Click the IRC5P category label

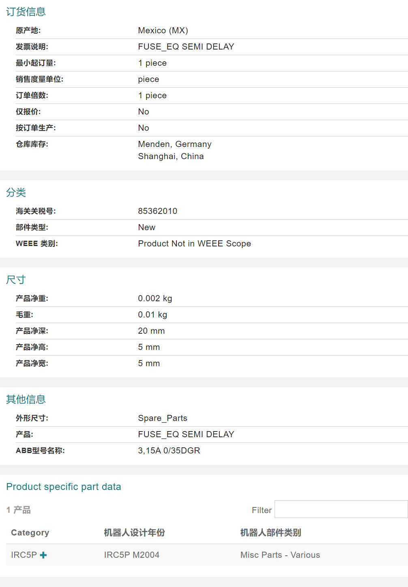[x=24, y=555]
